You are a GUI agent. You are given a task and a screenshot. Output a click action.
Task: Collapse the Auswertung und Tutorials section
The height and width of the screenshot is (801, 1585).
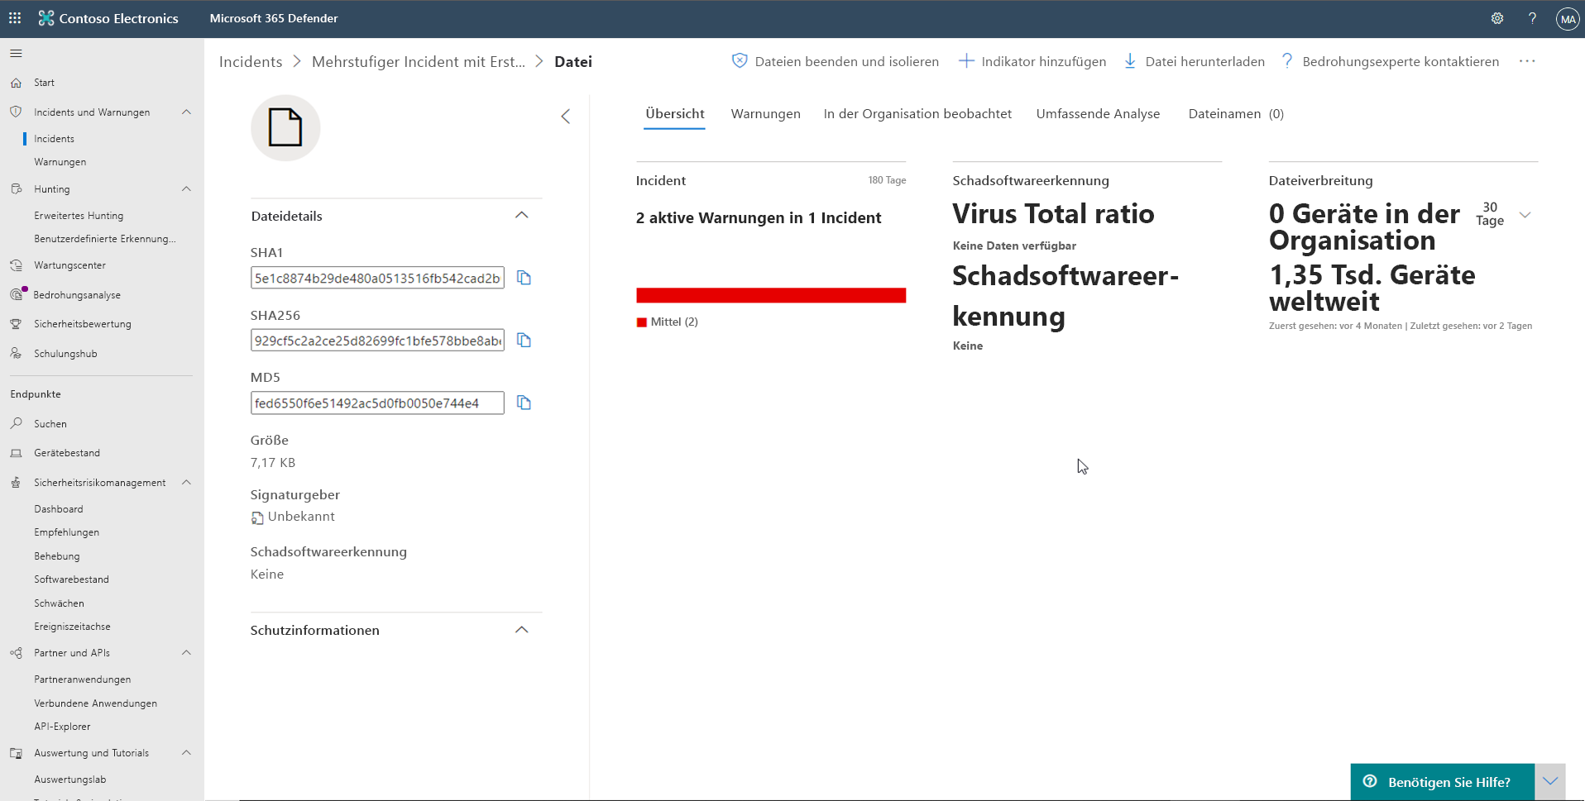point(186,753)
